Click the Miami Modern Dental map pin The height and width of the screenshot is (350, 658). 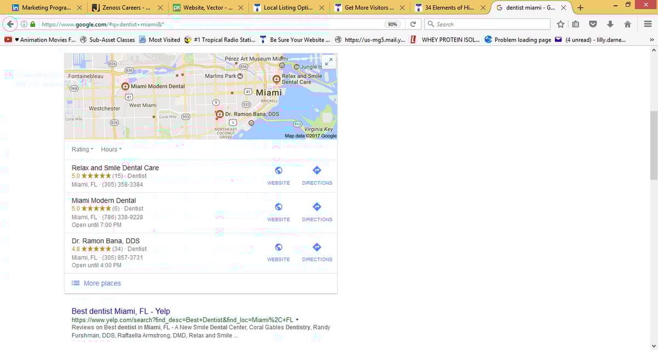pos(126,87)
